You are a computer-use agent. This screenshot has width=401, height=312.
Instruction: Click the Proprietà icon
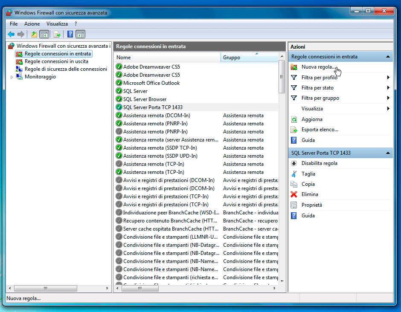pyautogui.click(x=294, y=205)
